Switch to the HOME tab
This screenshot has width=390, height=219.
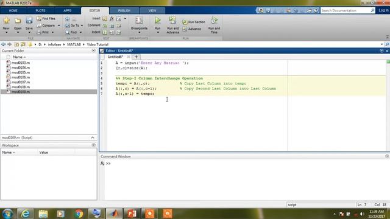(13, 11)
